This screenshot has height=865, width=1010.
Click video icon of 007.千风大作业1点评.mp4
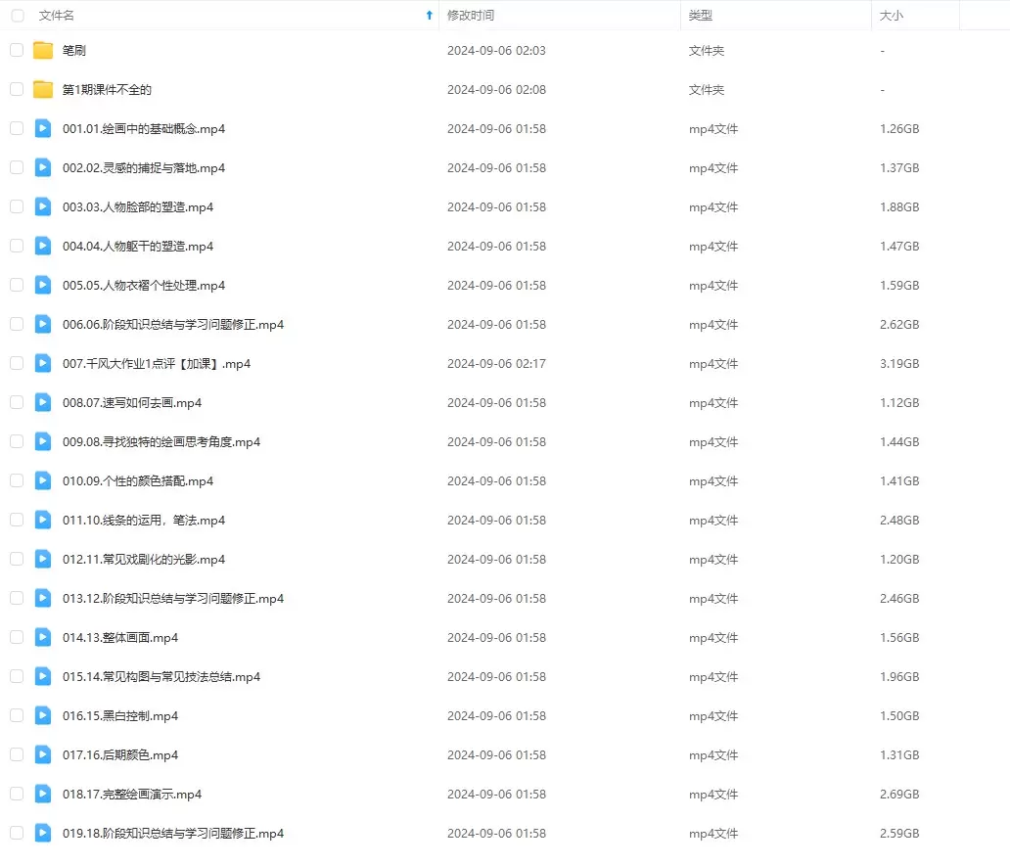point(43,364)
